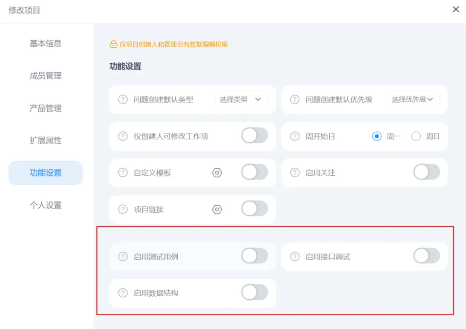Enable the 仅创建人可修改工作项 switch
The height and width of the screenshot is (329, 466).
(254, 136)
